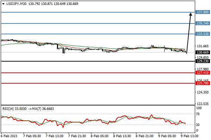
Task: Click the 7 Feb 05:30 time label
Action: coord(32,136)
